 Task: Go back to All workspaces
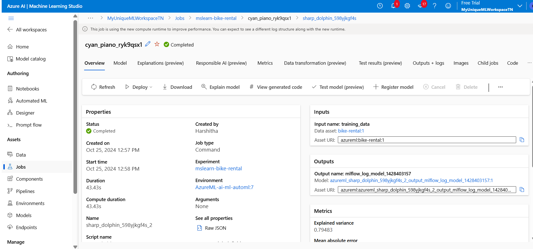click(x=27, y=30)
